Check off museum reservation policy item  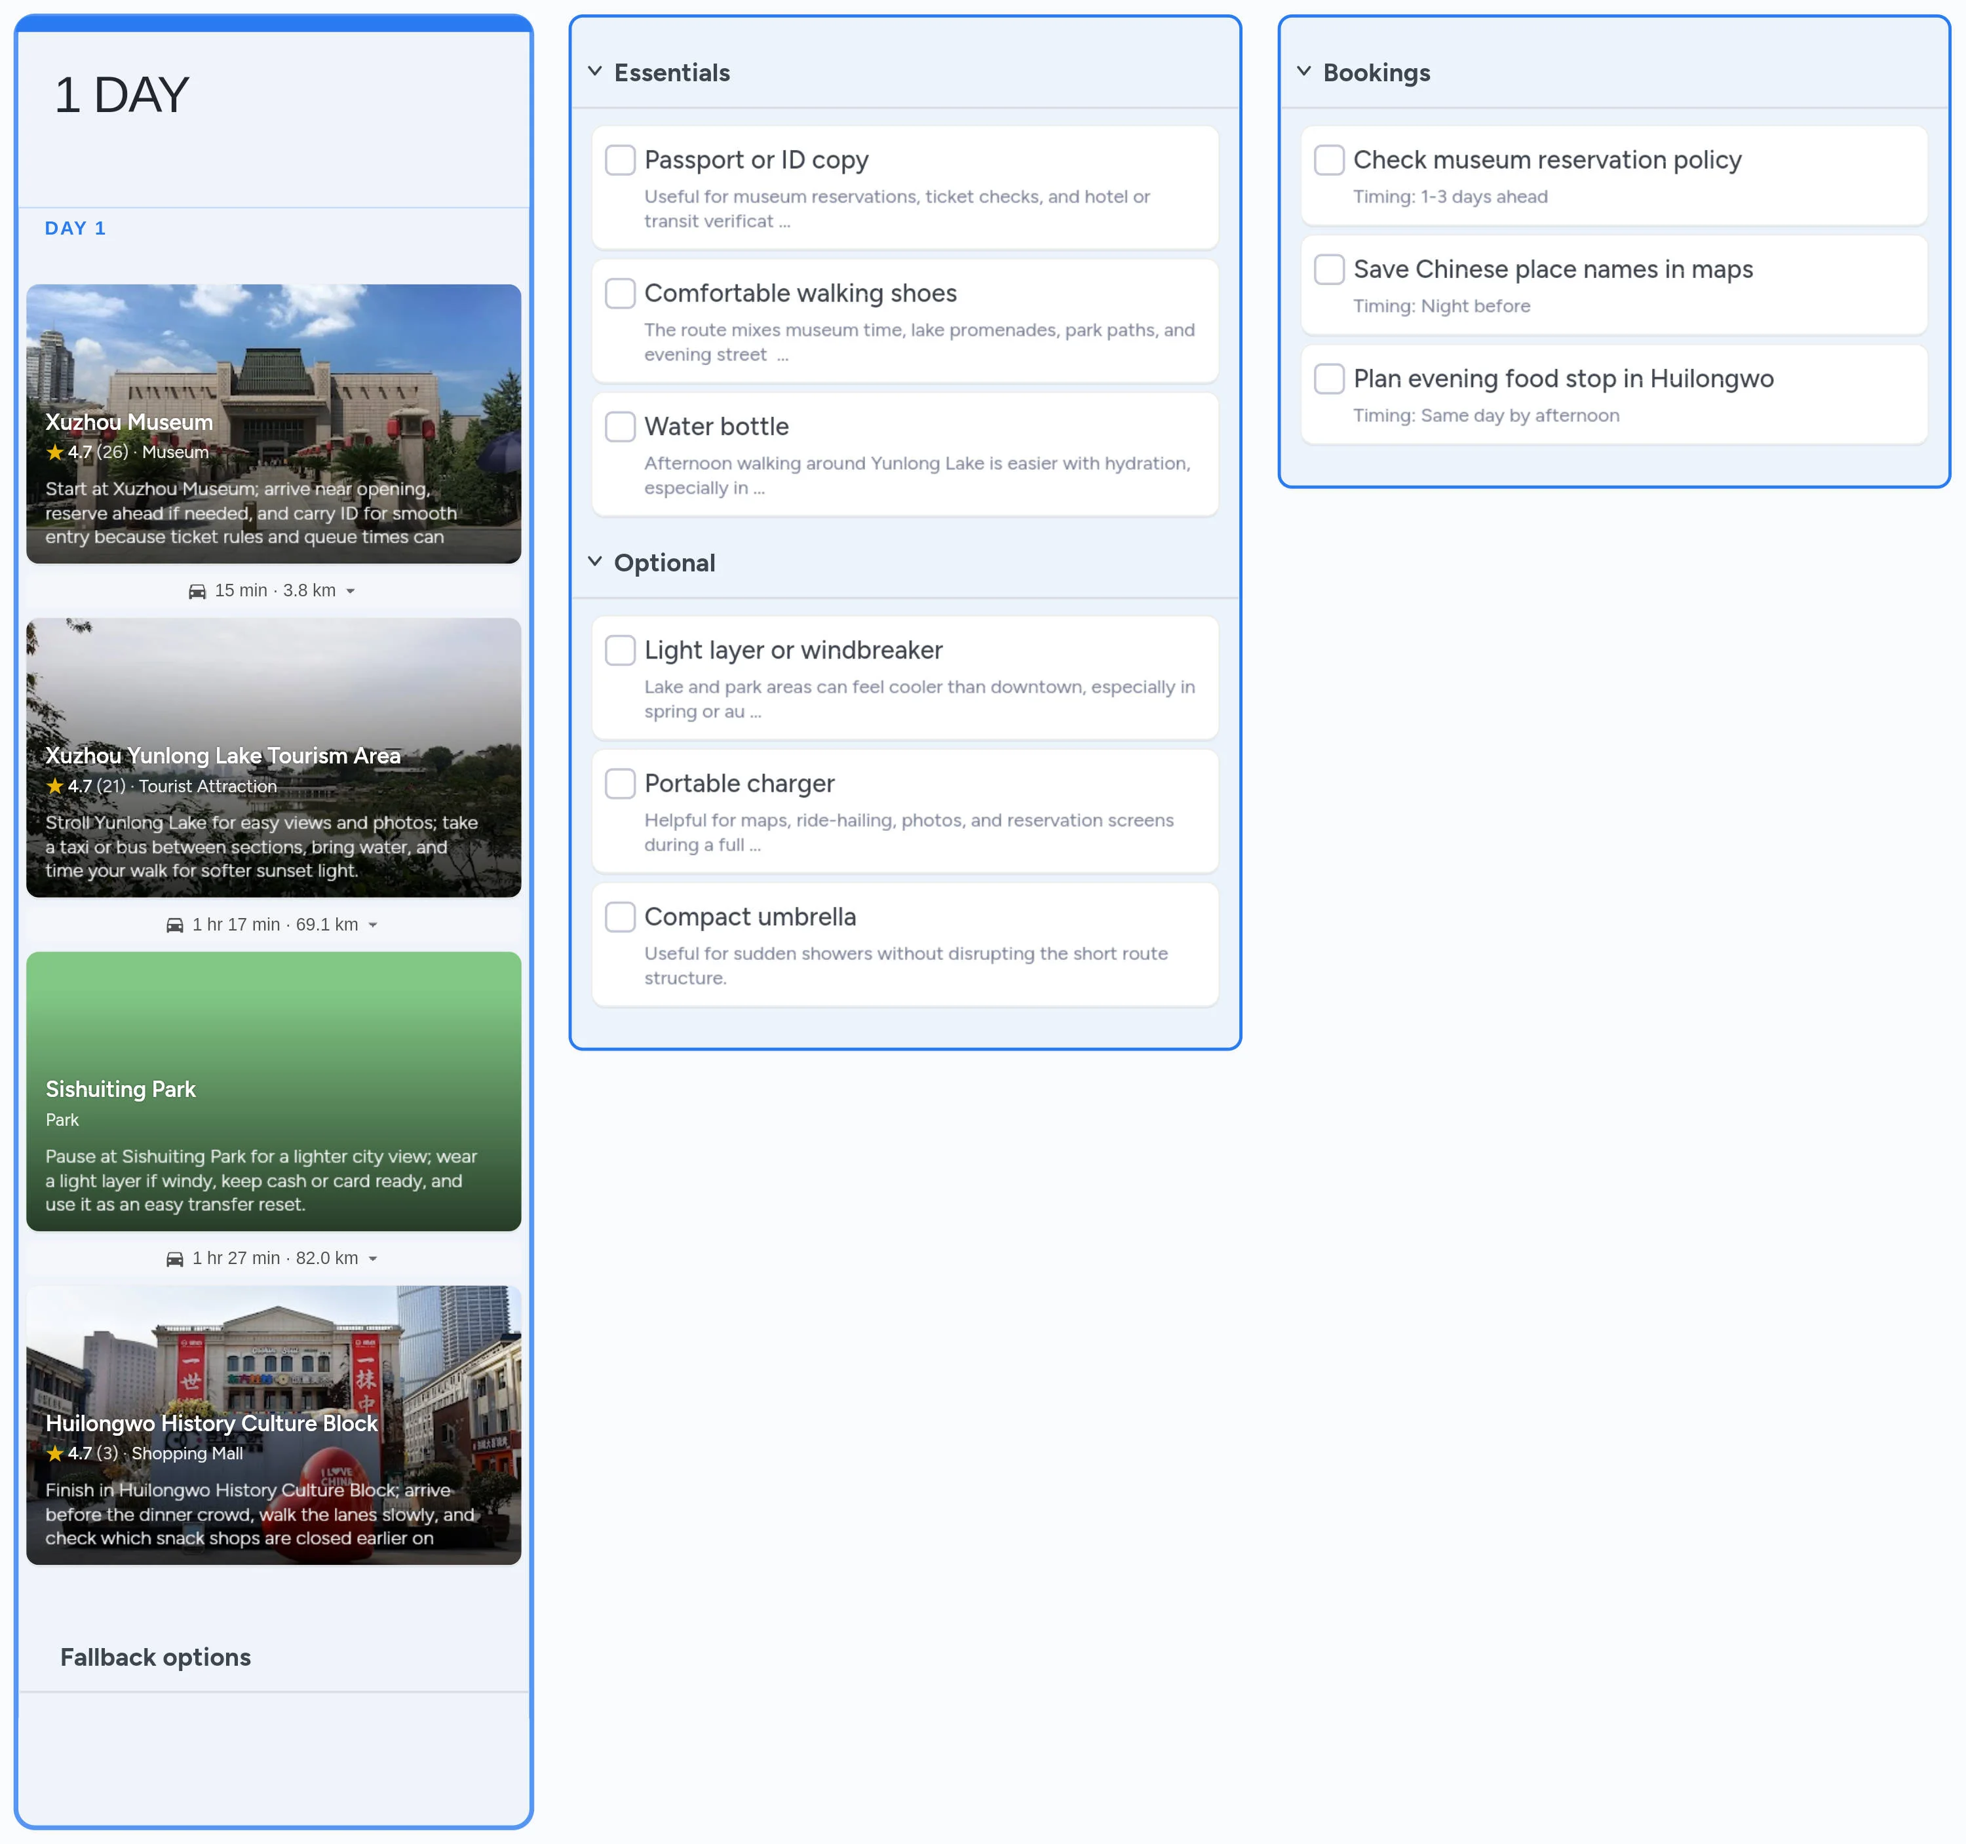(x=1329, y=160)
